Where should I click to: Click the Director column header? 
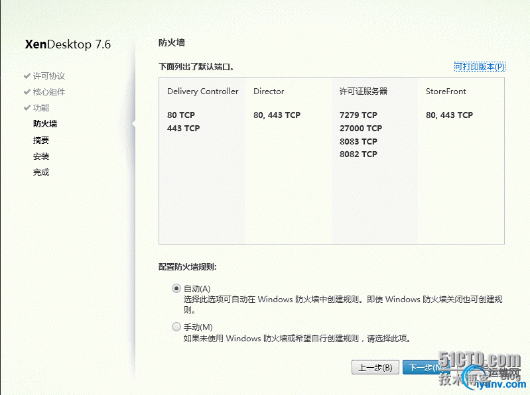tap(269, 91)
